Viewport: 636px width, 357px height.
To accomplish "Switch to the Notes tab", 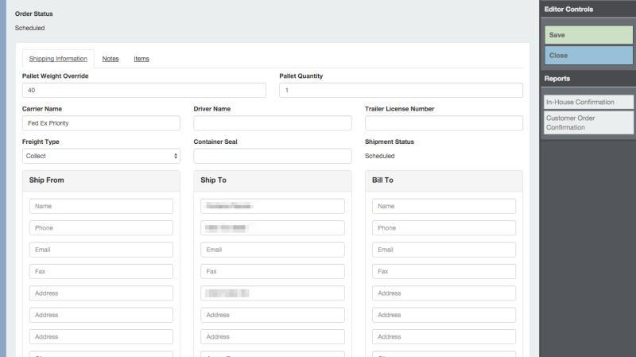I will [x=111, y=59].
